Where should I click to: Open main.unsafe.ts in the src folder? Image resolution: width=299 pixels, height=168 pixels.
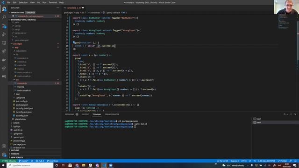click(24, 91)
